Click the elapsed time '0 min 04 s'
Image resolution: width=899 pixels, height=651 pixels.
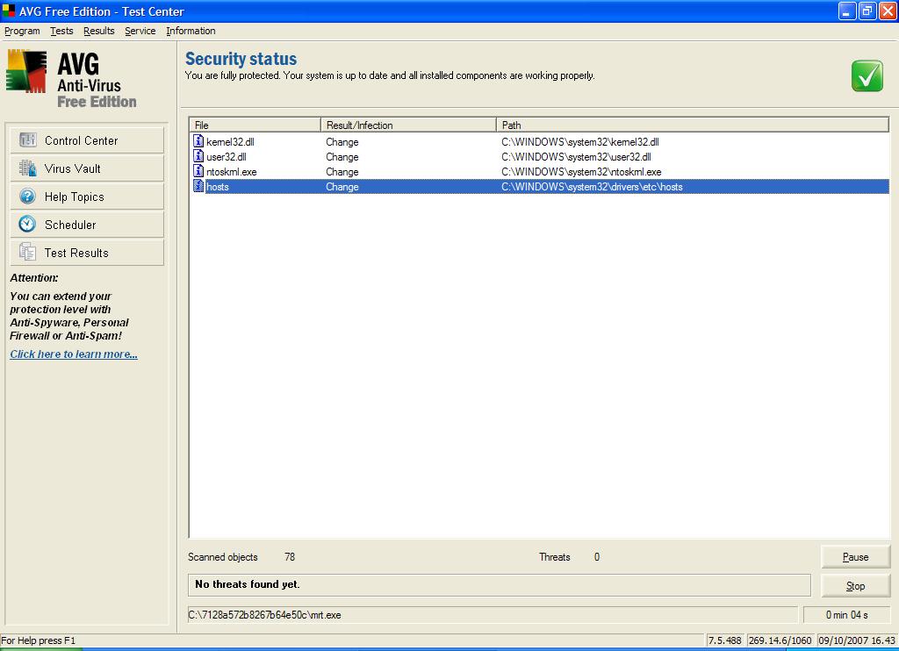(847, 615)
